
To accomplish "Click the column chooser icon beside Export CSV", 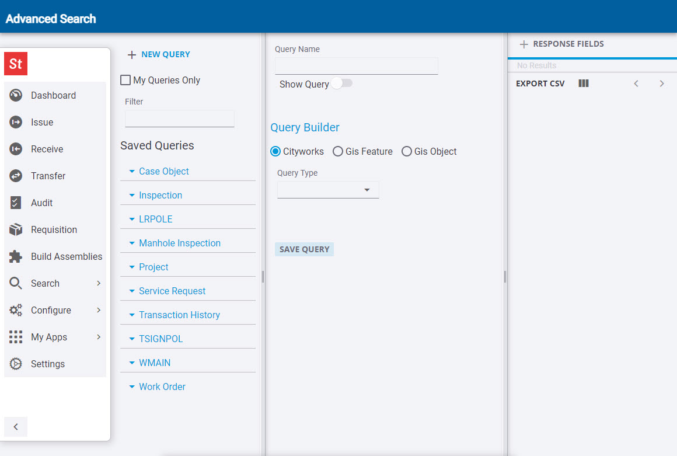I will click(x=584, y=83).
